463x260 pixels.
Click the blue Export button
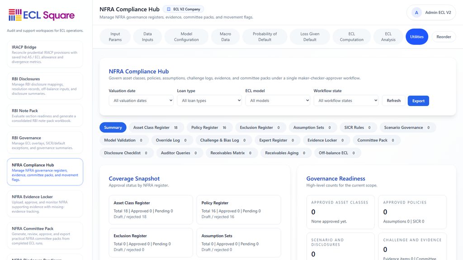click(418, 101)
